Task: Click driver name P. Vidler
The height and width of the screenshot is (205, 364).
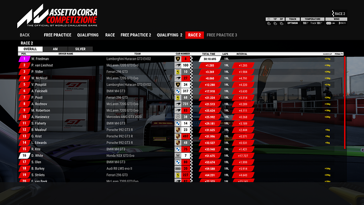Action: (x=37, y=72)
